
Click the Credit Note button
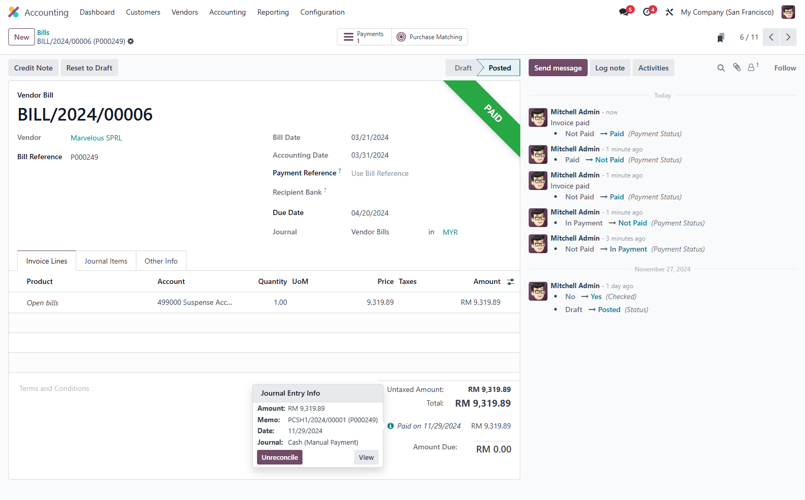(x=33, y=68)
